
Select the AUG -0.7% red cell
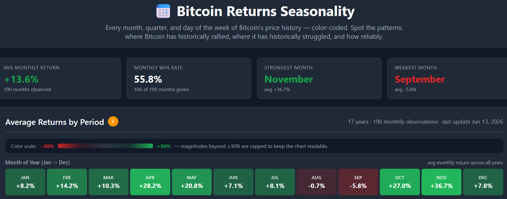point(316,182)
